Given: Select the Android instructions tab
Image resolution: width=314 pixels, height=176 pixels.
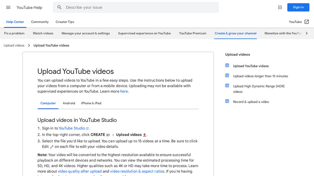Looking at the screenshot, I should [69, 103].
